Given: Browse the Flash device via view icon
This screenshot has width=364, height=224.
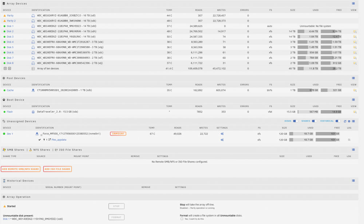Looking at the screenshot, I should pyautogui.click(x=355, y=112).
